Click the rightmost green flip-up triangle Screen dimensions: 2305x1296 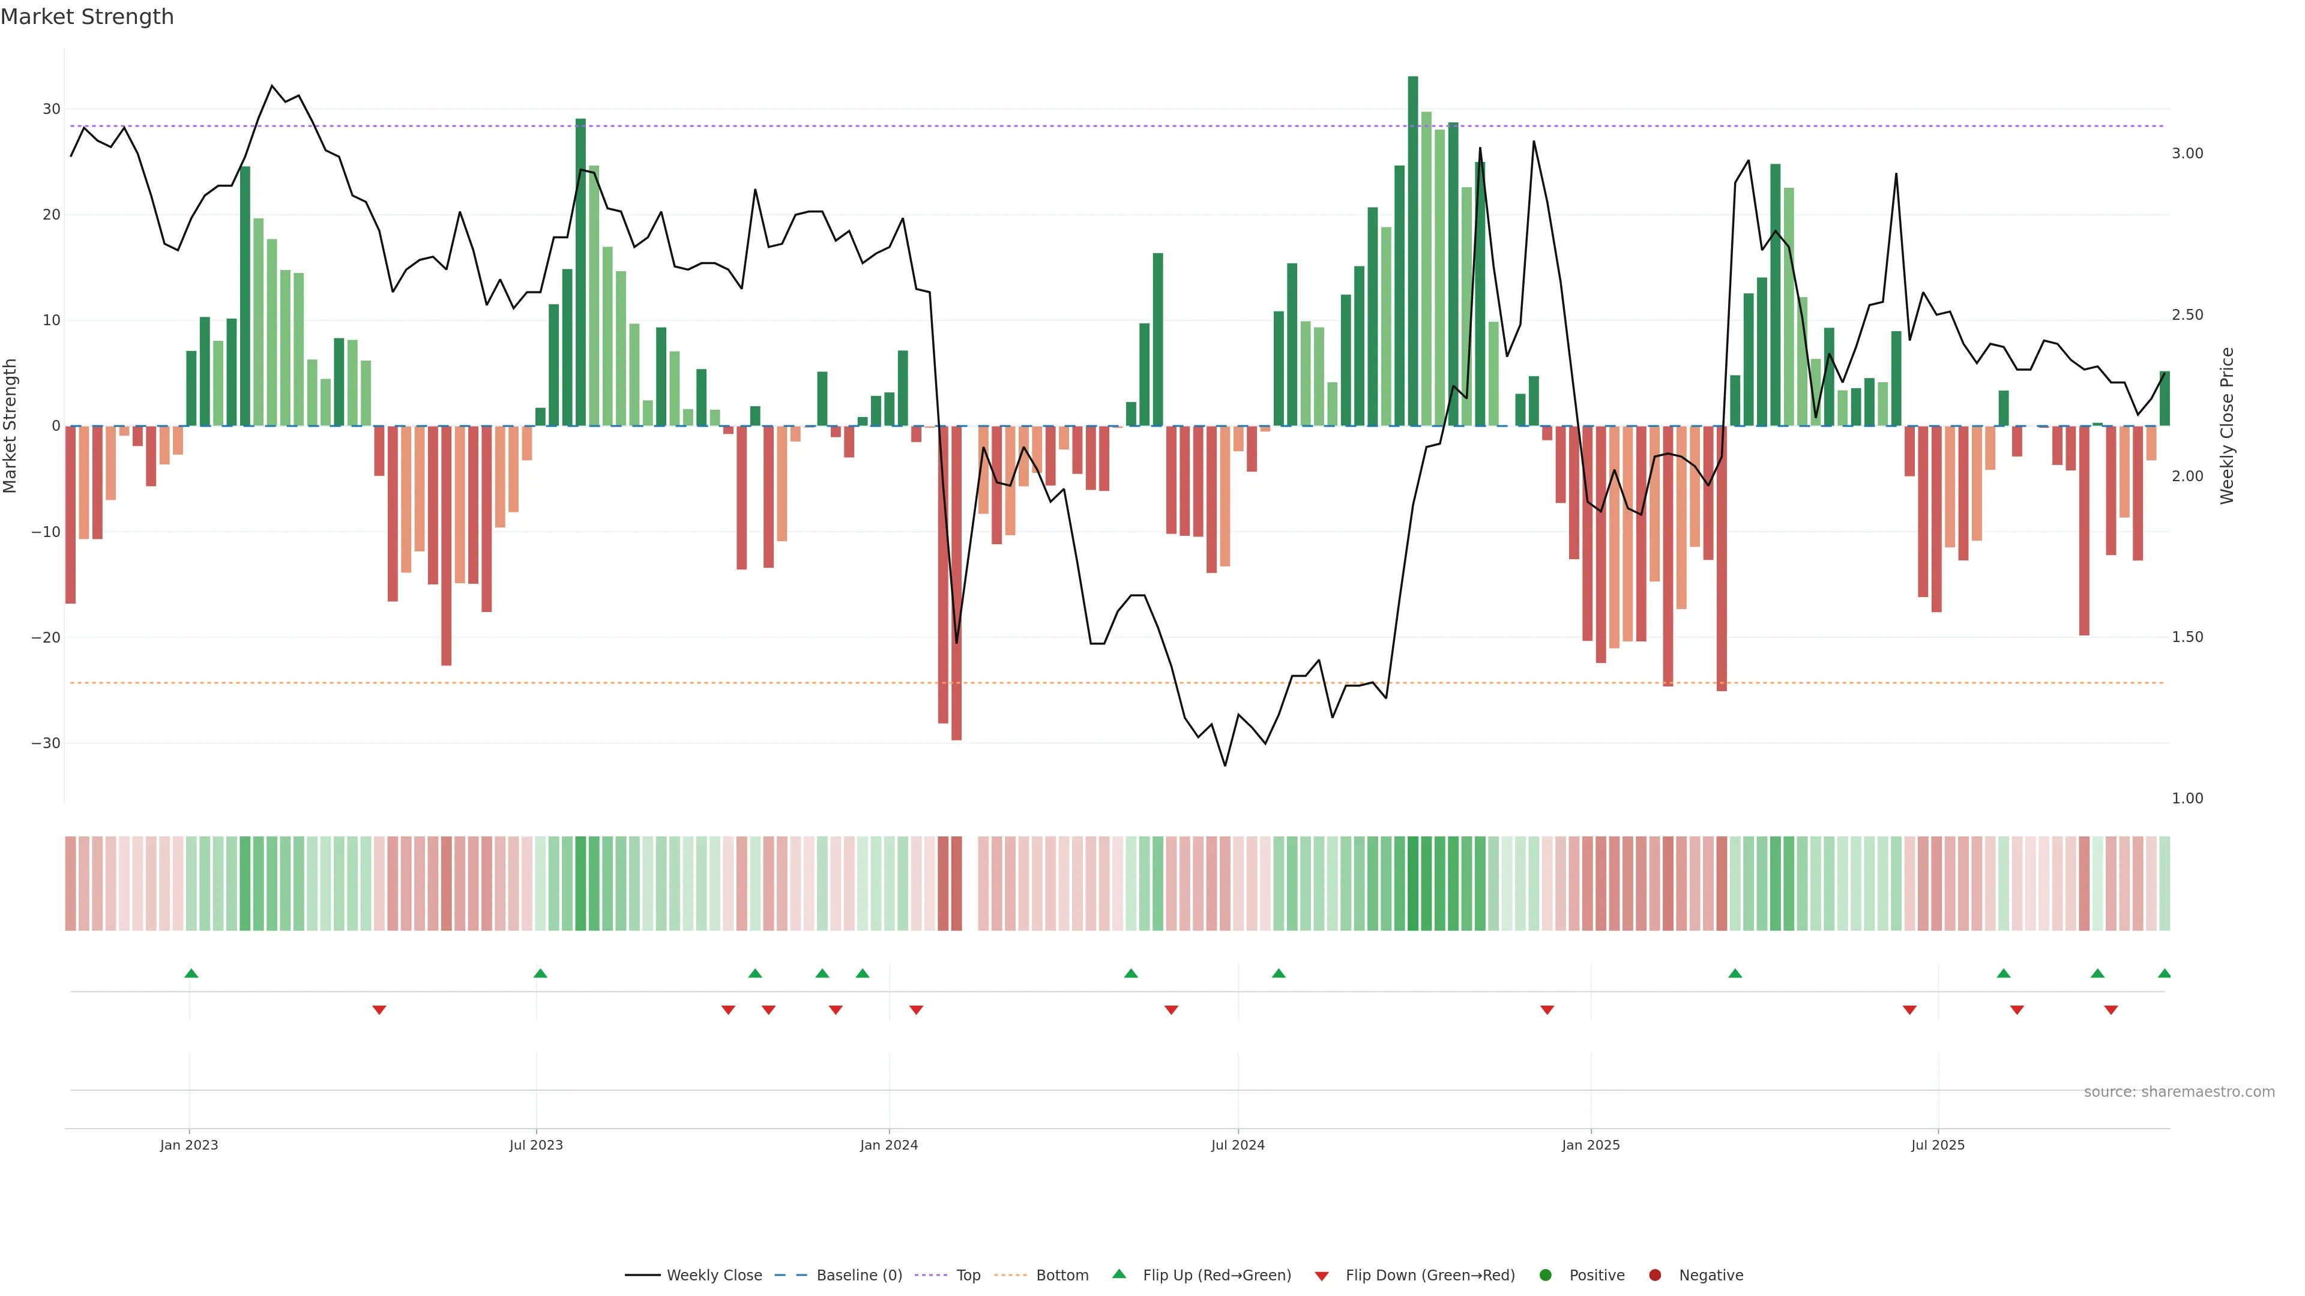point(2163,973)
